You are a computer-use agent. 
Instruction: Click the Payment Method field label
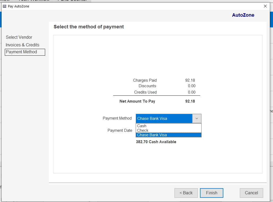[x=117, y=118]
